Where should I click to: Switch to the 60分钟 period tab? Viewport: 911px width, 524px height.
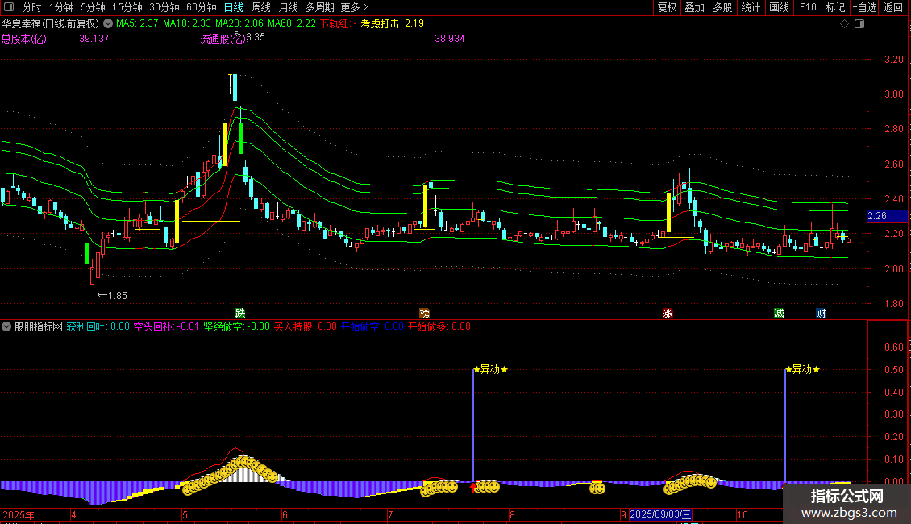[201, 7]
